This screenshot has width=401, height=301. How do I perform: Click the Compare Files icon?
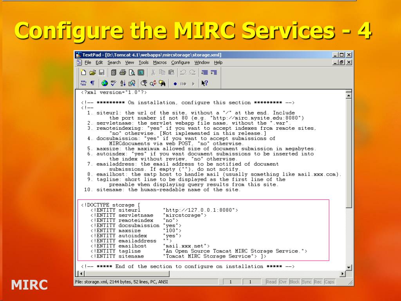click(x=132, y=83)
